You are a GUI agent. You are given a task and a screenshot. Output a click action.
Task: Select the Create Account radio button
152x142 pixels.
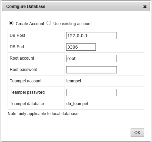click(11, 23)
